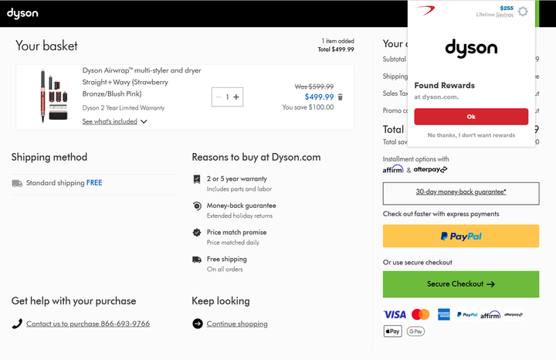Click the standard shipping truck icon

pos(17,183)
